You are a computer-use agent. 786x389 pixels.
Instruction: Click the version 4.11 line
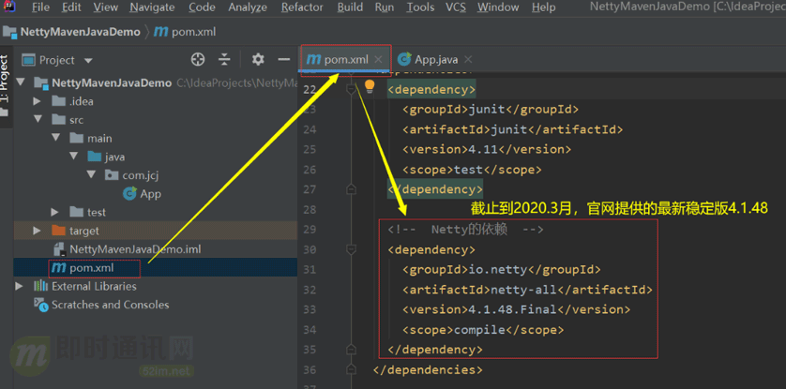486,149
